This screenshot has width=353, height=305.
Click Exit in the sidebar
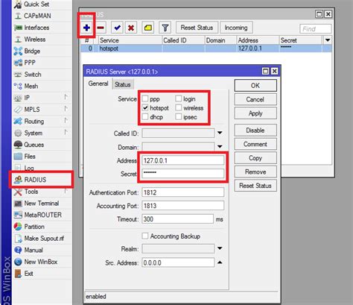pyautogui.click(x=28, y=274)
